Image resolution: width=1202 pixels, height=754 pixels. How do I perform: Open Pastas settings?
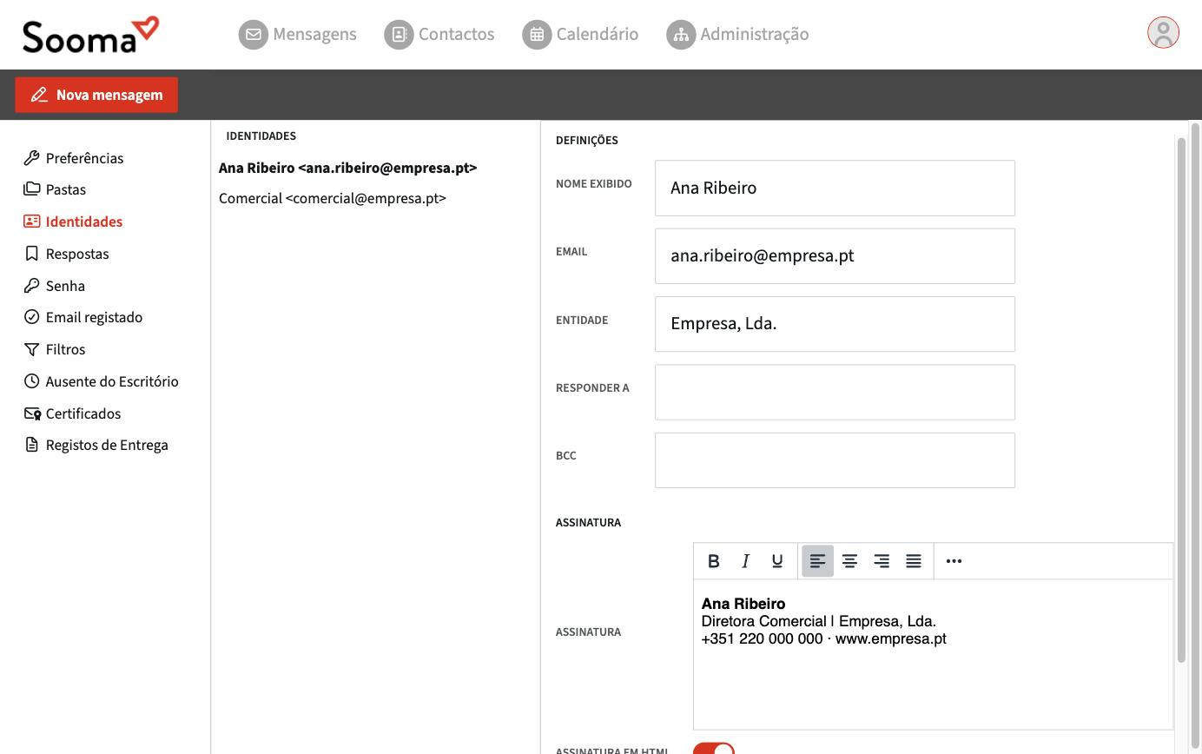pyautogui.click(x=55, y=189)
